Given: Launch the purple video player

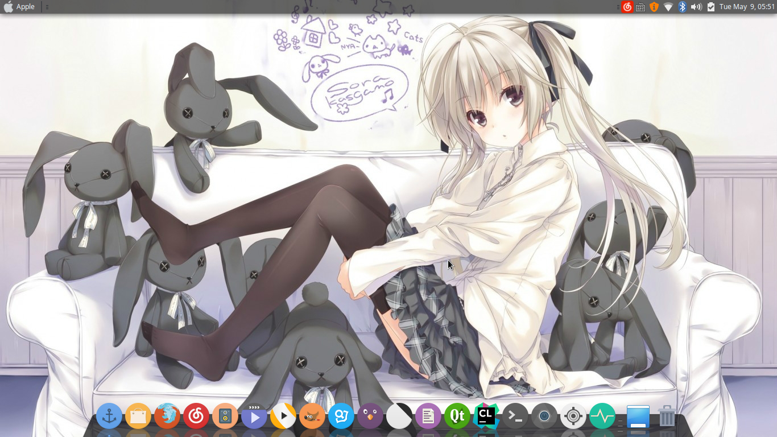Looking at the screenshot, I should pyautogui.click(x=254, y=417).
